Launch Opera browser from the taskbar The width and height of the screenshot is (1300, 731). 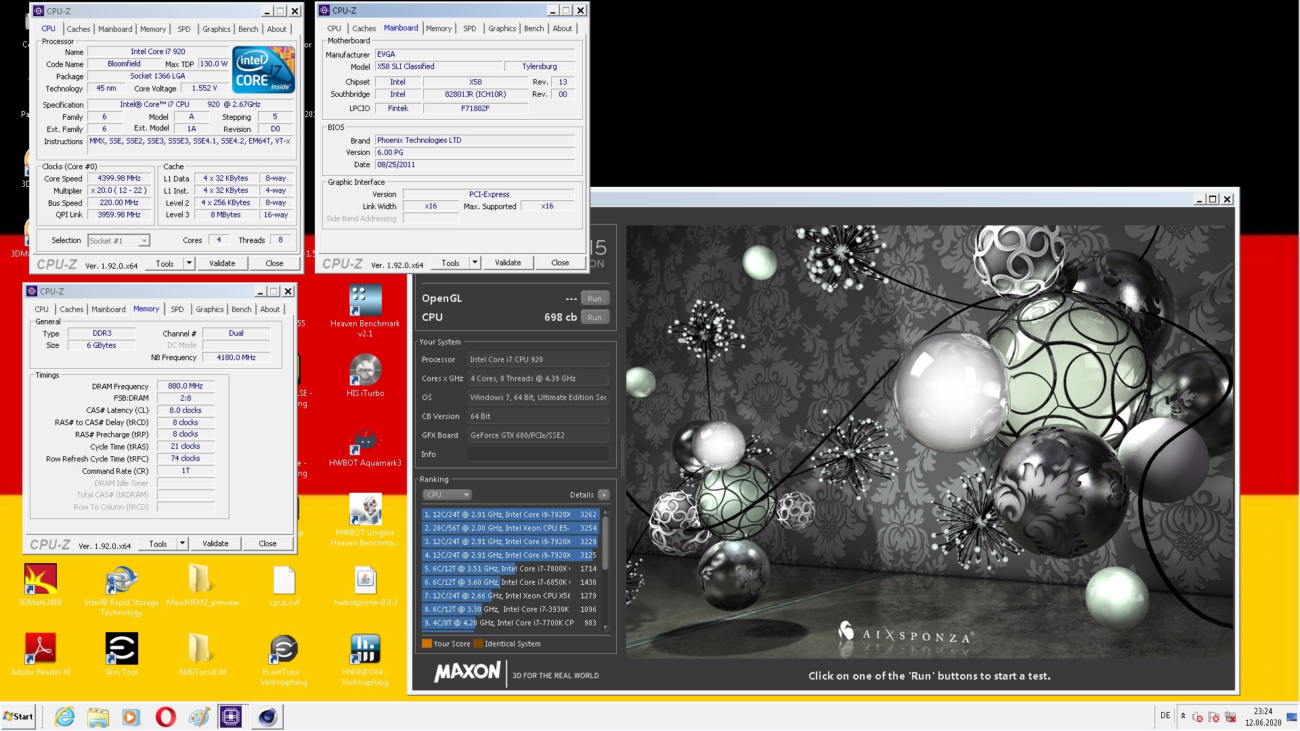click(x=165, y=717)
